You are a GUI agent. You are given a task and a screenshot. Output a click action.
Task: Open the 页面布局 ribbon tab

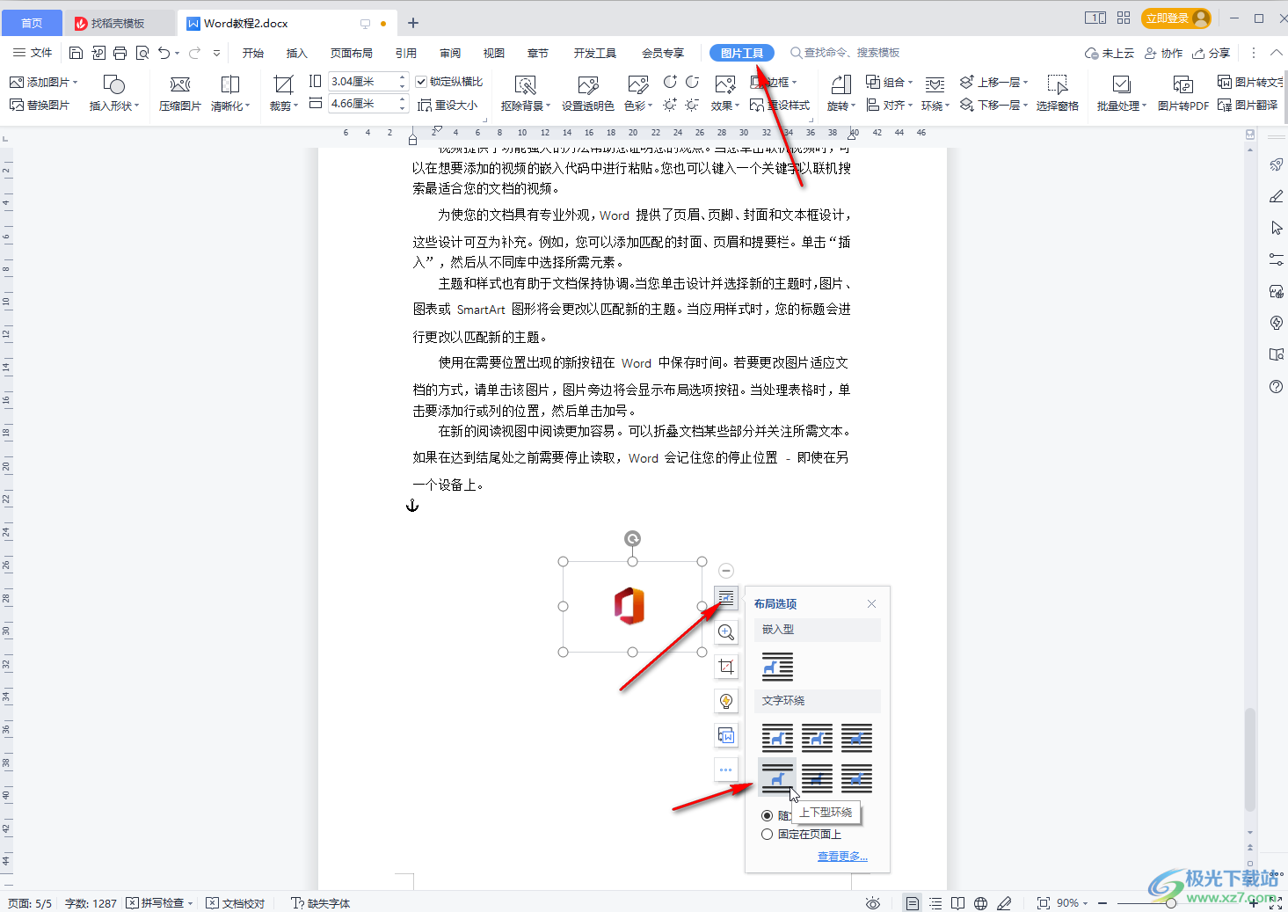pyautogui.click(x=352, y=53)
